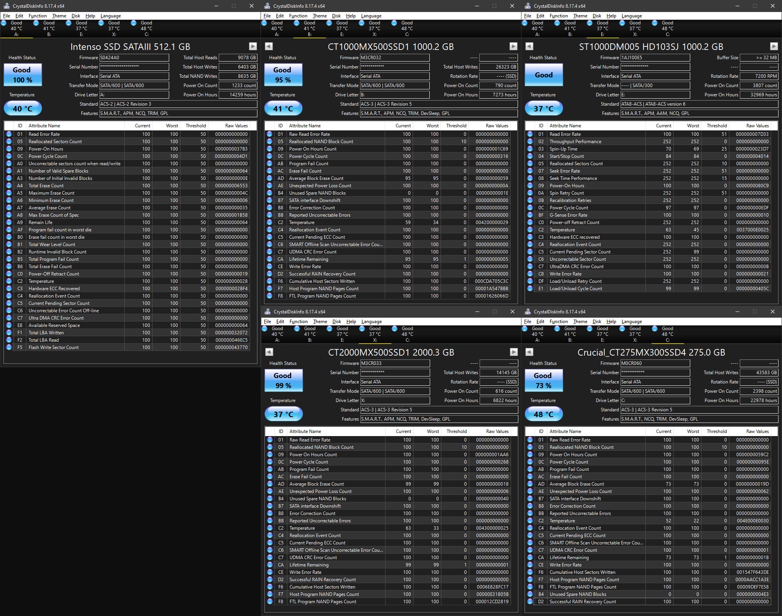Screen dimensions: 782x616
Task: Click 48 °C temperature button in Crucial window
Action: click(544, 414)
